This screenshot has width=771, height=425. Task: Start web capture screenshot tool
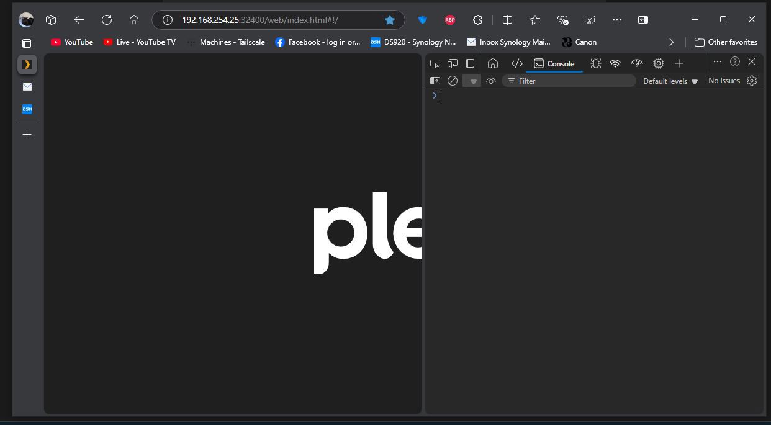590,20
